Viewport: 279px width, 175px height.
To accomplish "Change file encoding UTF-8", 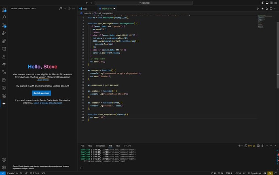I will click(x=237, y=173).
